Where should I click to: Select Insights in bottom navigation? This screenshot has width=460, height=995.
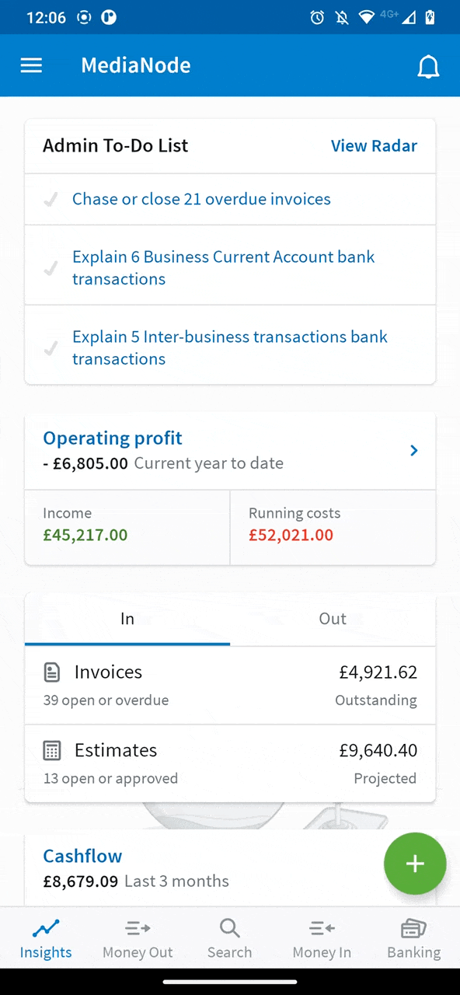coord(46,938)
